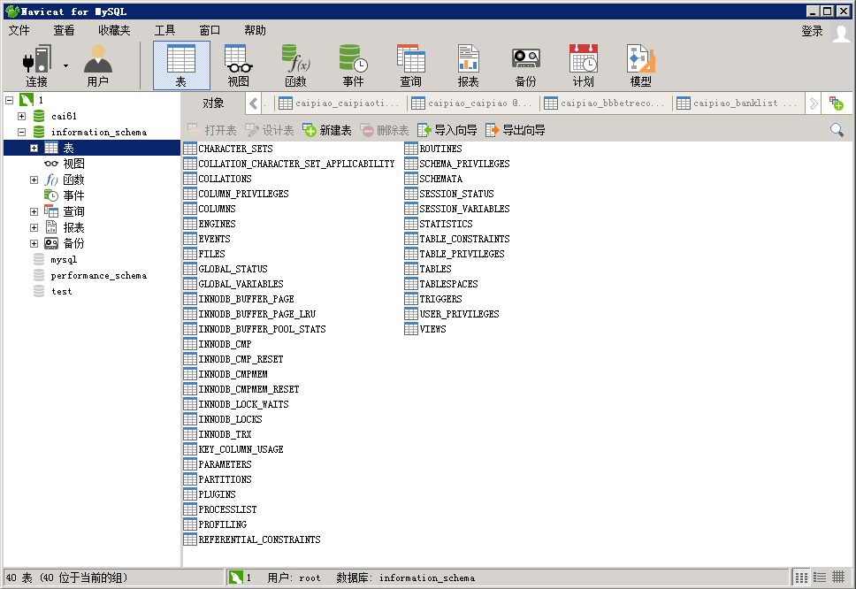Open the 备份 (Backup) toolbar icon
This screenshot has width=856, height=589.
(525, 65)
